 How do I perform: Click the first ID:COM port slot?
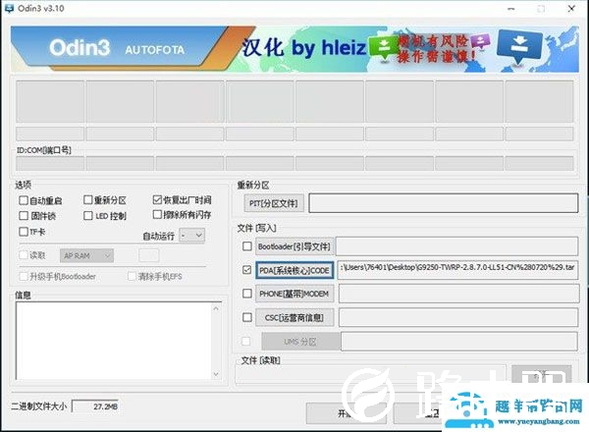[x=50, y=164]
